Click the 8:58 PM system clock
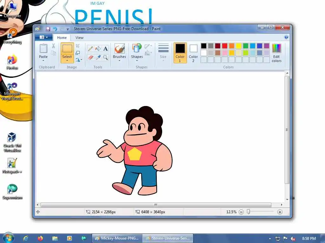 (x=309, y=239)
